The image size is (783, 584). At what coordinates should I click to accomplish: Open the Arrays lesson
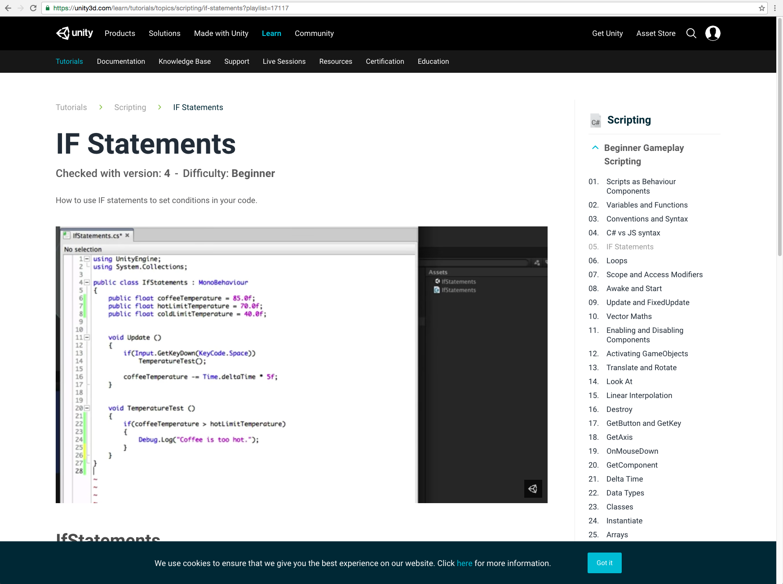point(617,535)
